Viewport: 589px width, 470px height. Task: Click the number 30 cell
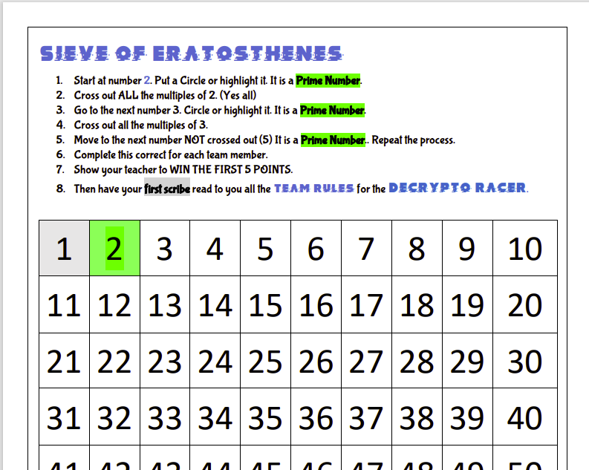pyautogui.click(x=525, y=360)
